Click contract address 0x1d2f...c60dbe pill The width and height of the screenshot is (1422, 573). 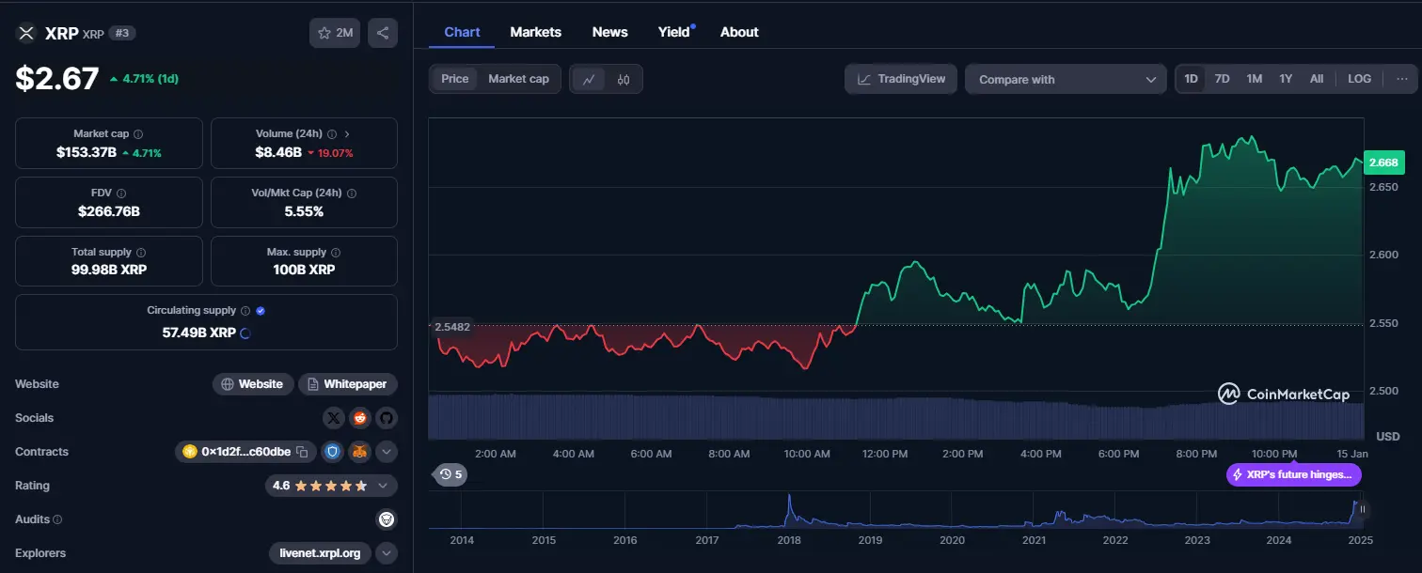tap(246, 452)
